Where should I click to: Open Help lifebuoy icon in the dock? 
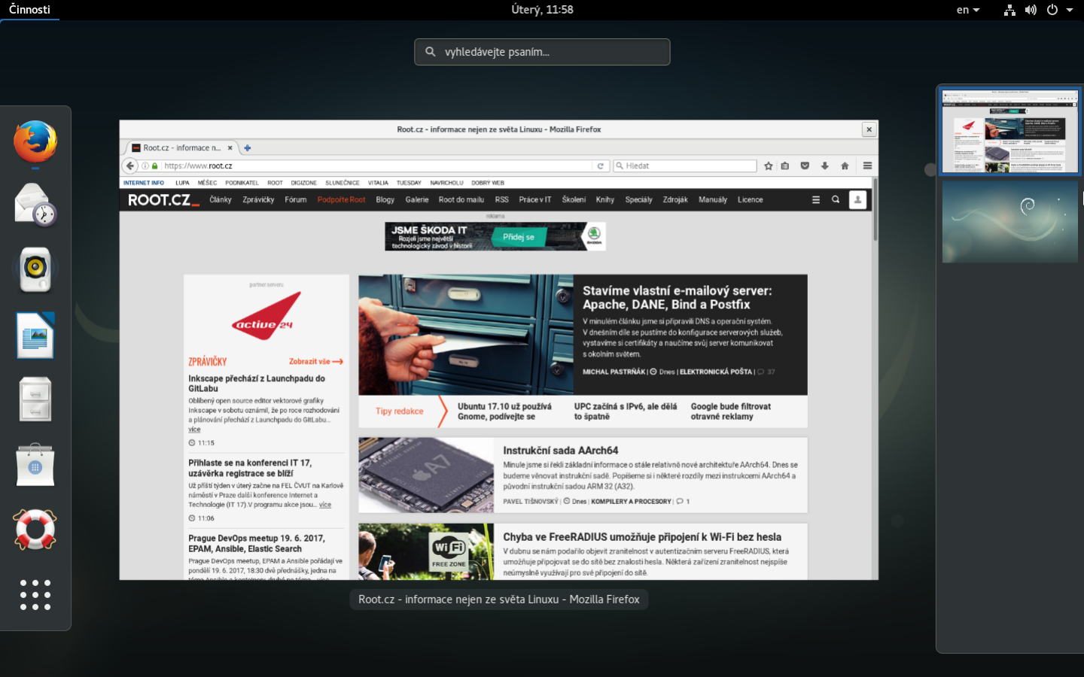click(x=35, y=529)
